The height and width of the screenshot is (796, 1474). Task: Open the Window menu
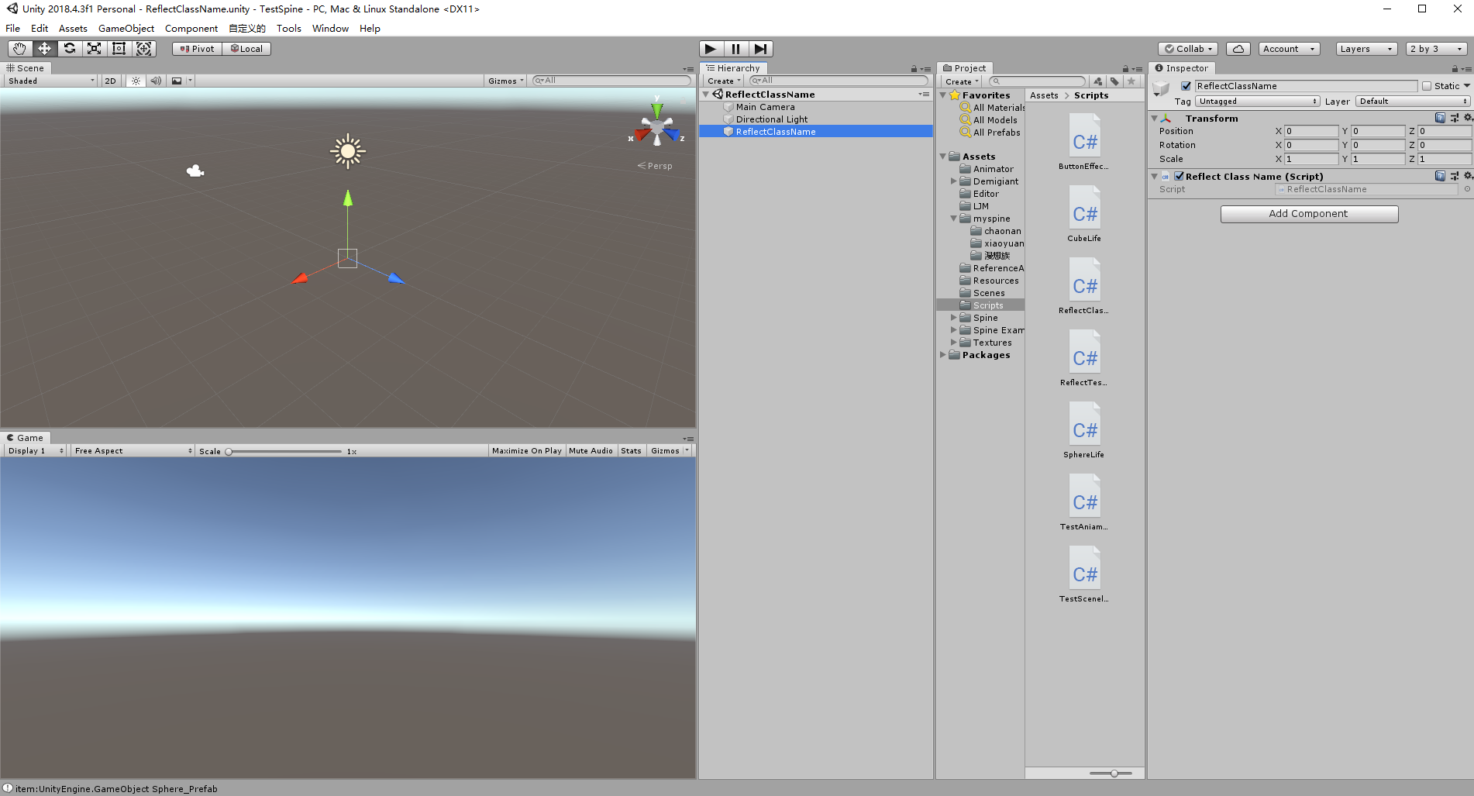pyautogui.click(x=330, y=29)
